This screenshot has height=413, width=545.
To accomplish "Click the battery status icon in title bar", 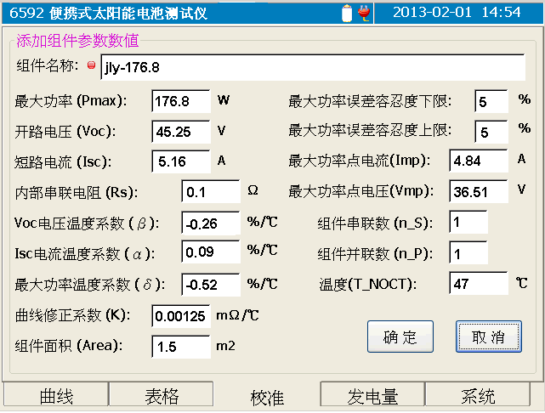I will (x=347, y=12).
